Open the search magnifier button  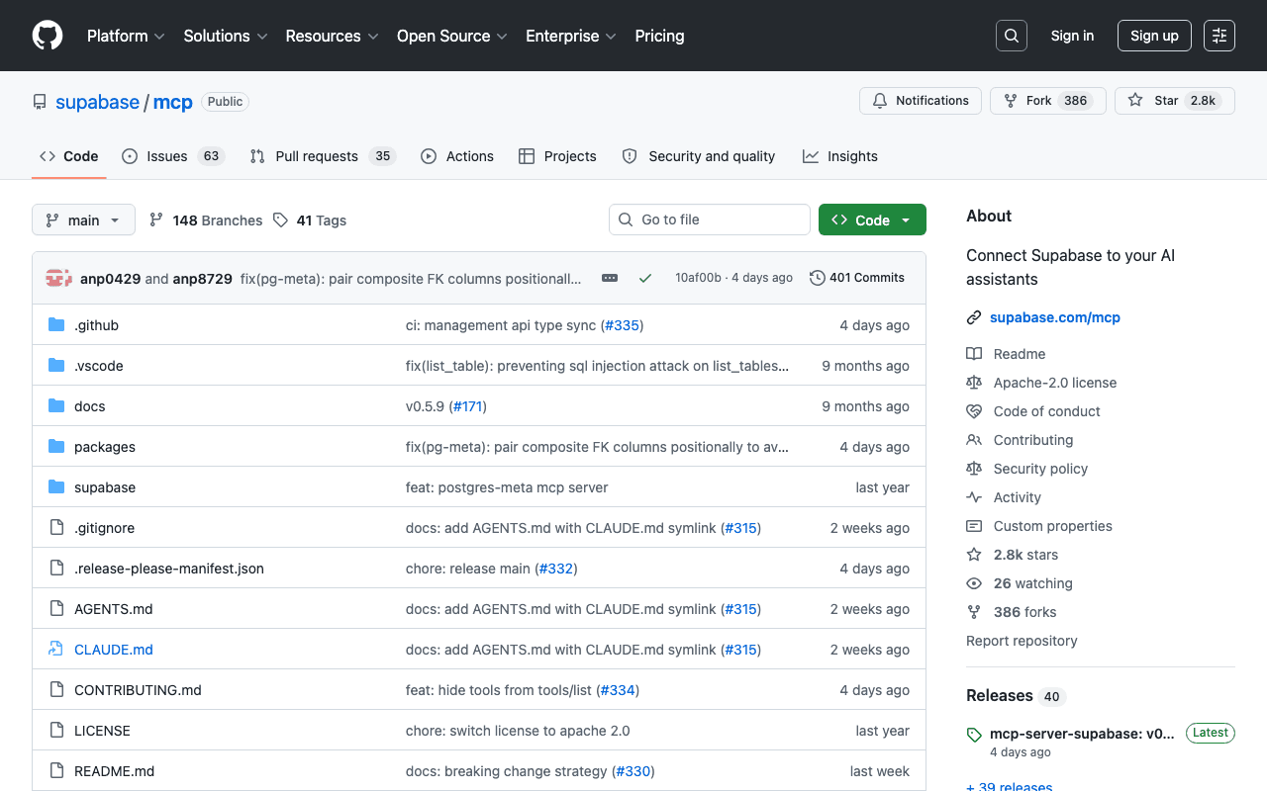[1012, 36]
